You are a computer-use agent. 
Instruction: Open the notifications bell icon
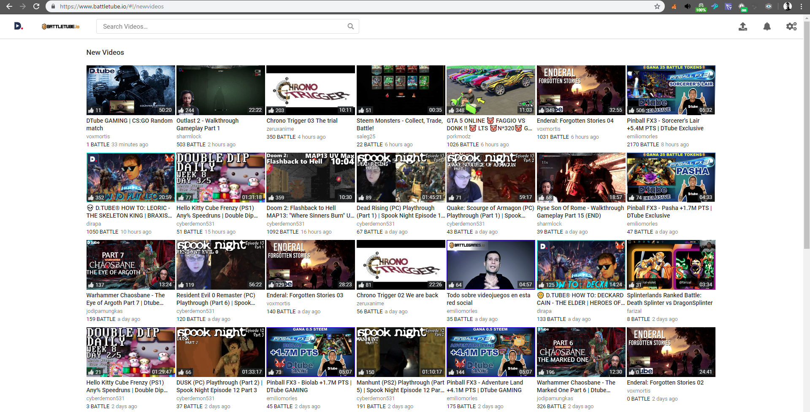(x=767, y=27)
